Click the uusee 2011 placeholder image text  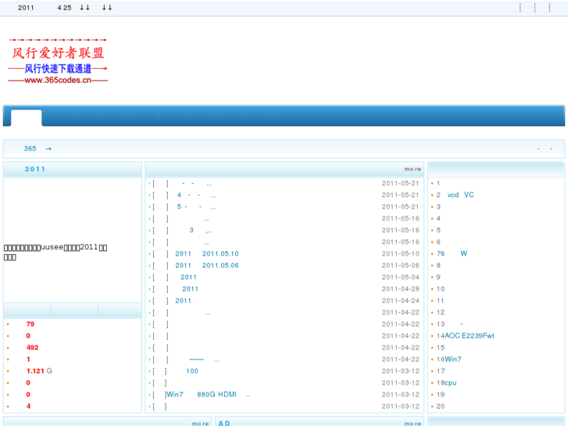pyautogui.click(x=55, y=252)
